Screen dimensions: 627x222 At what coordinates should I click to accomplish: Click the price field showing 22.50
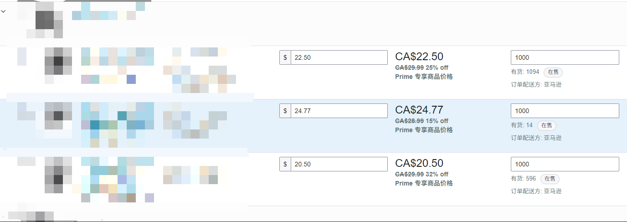339,57
